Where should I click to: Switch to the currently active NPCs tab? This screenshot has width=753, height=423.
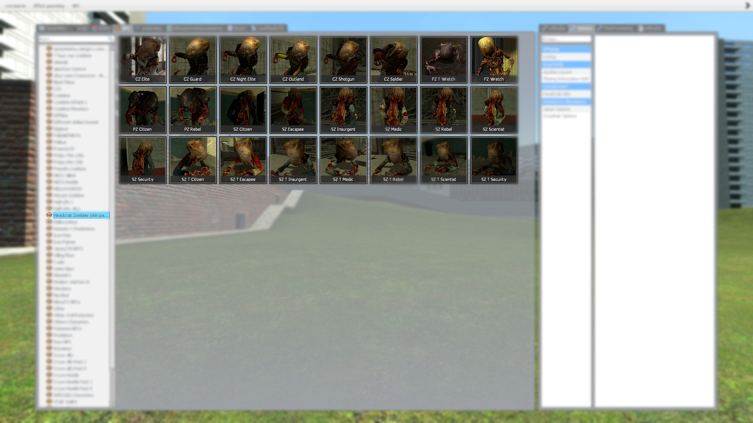[124, 28]
